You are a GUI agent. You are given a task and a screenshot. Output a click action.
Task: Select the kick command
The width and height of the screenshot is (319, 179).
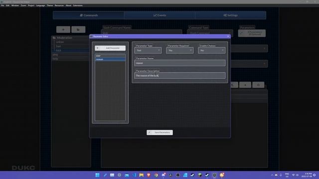point(59,50)
